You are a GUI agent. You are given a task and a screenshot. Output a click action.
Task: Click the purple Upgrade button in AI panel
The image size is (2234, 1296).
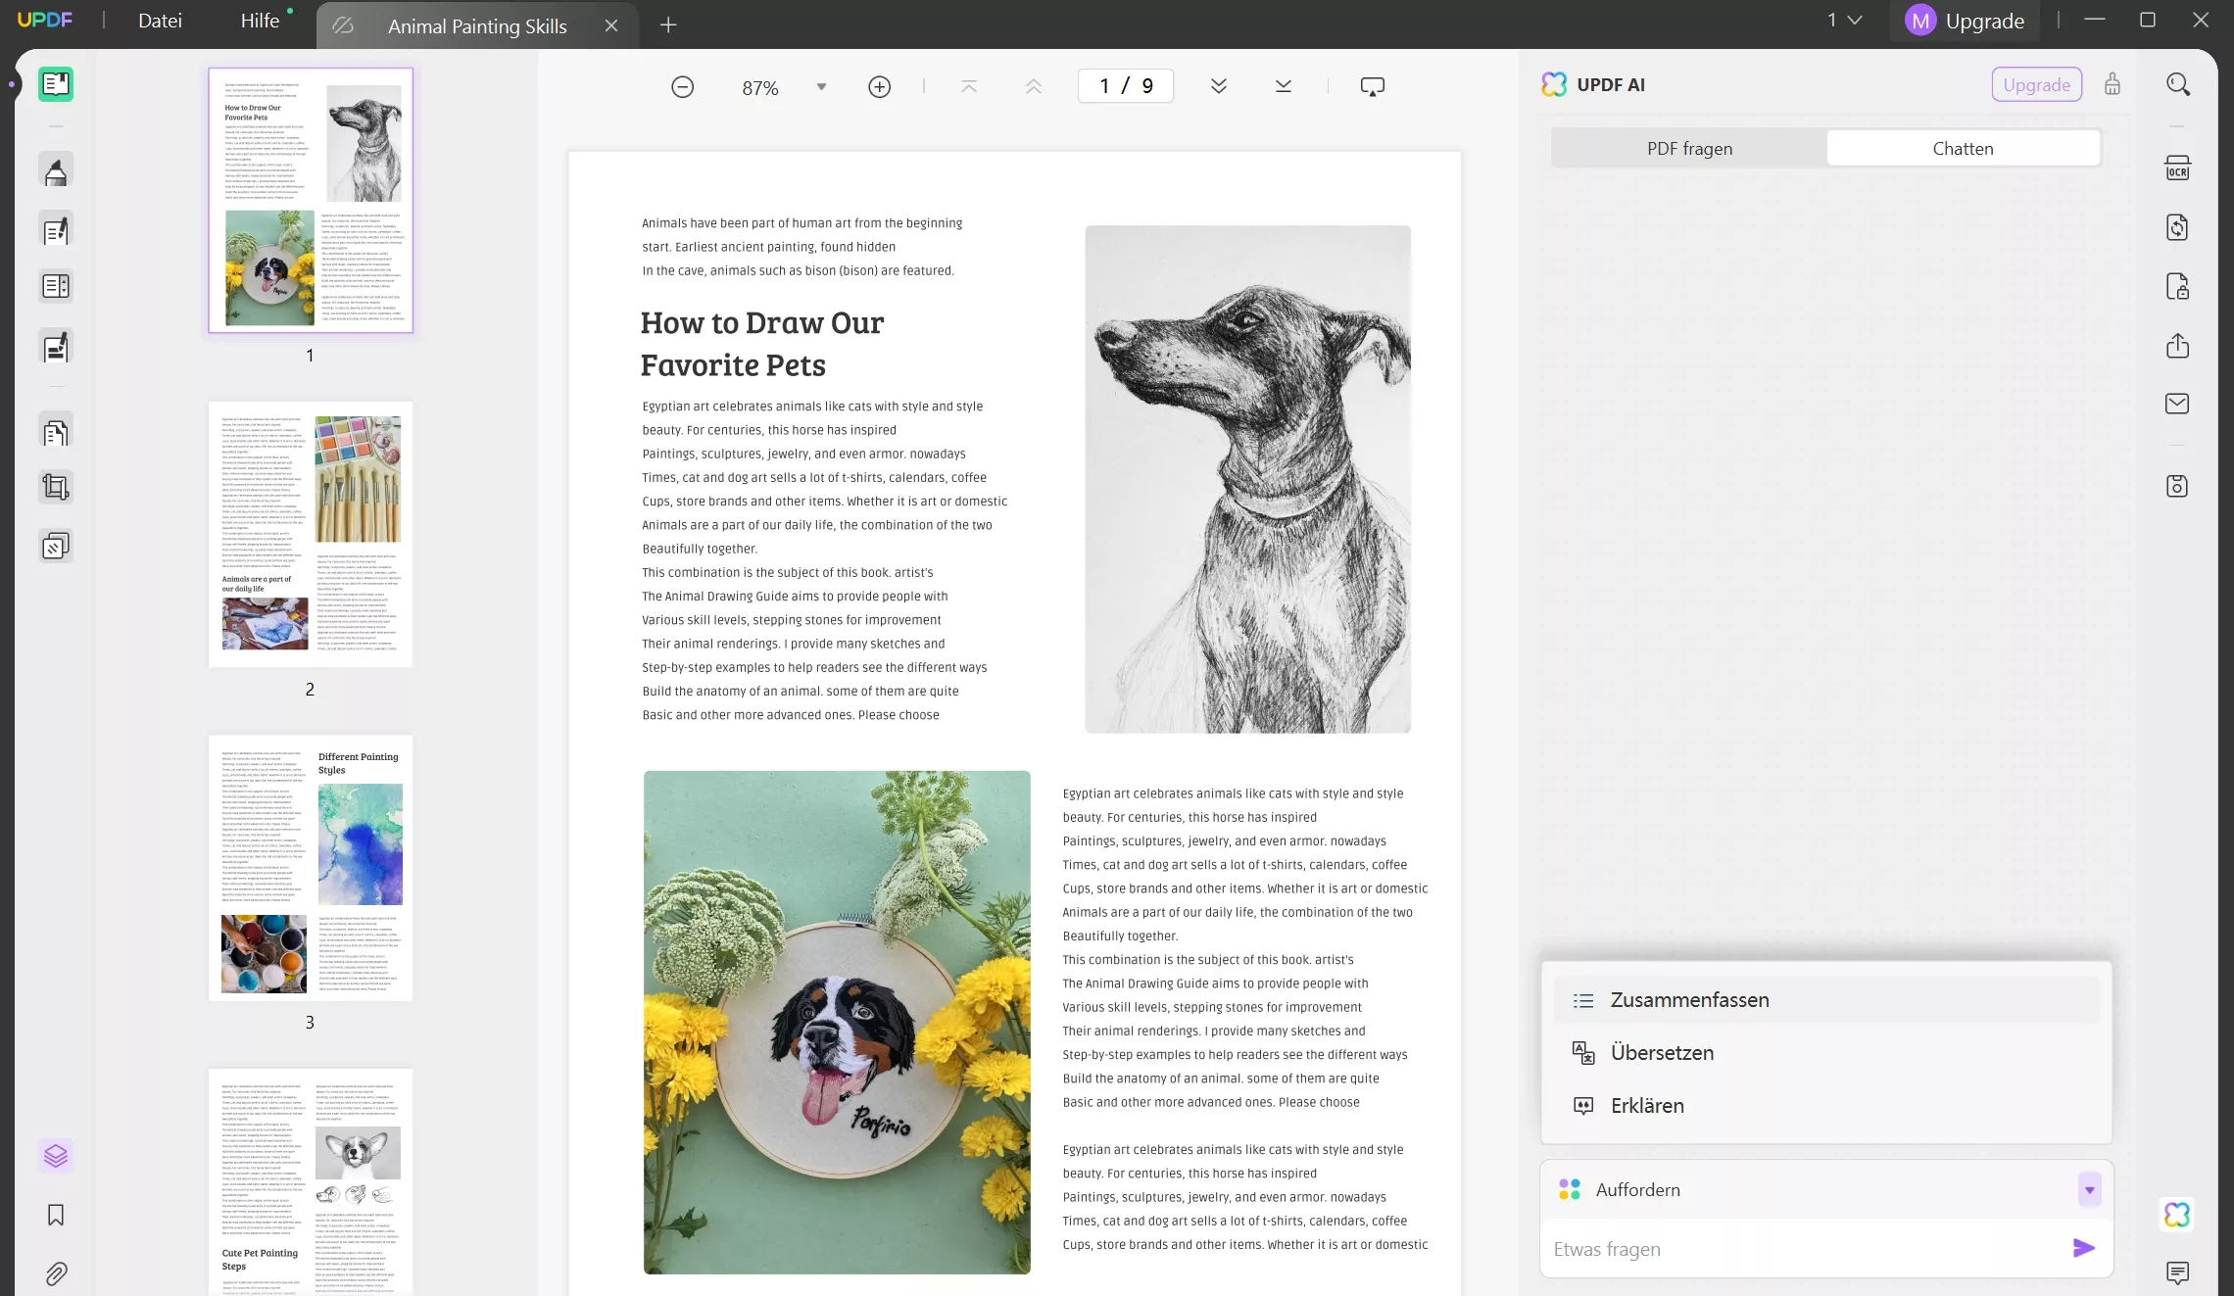[2036, 85]
